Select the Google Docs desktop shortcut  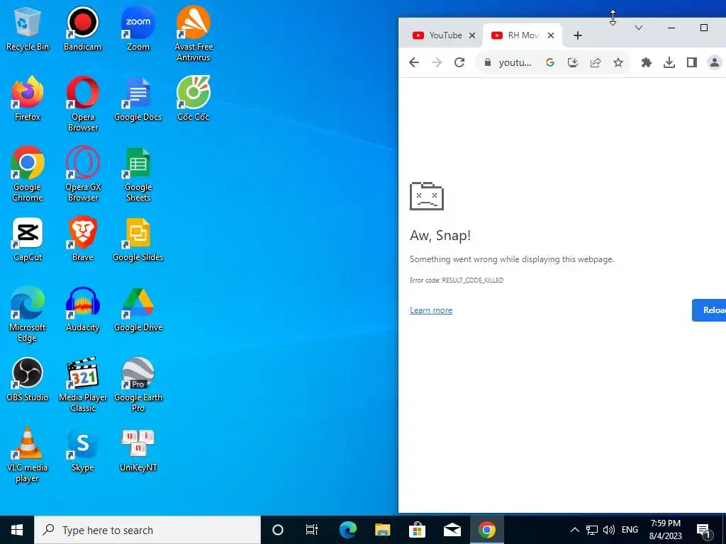pos(138,98)
